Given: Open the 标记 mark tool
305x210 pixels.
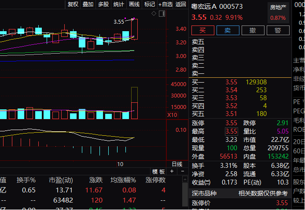Looking at the screenshot, I should (150, 4).
